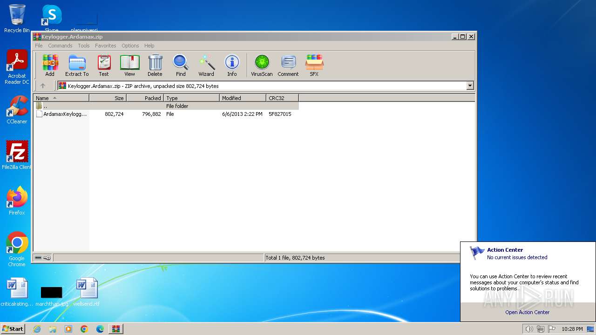Select WinRAR taskbar button
596x335 pixels.
click(116, 329)
